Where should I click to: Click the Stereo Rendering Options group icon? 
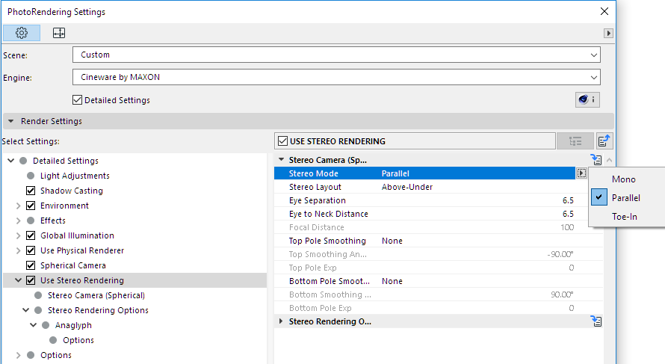[x=596, y=321]
